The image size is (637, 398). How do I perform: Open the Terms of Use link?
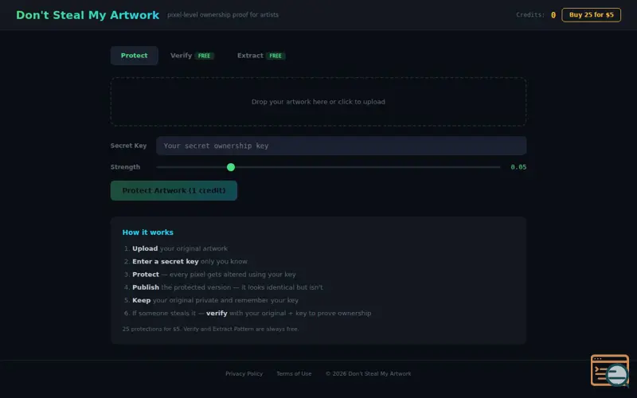point(294,373)
